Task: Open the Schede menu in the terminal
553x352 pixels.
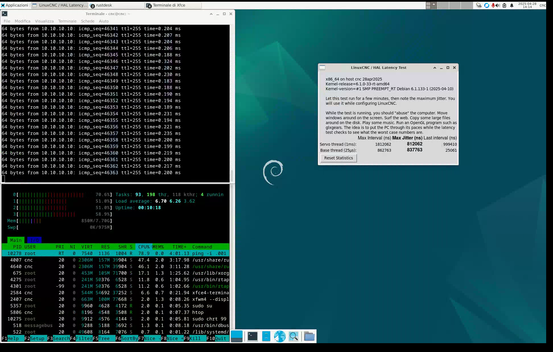Action: (88, 21)
